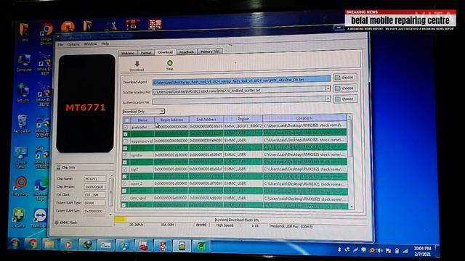Expand the Authentication File dropdown arrow
The width and height of the screenshot is (465, 261).
point(328,99)
